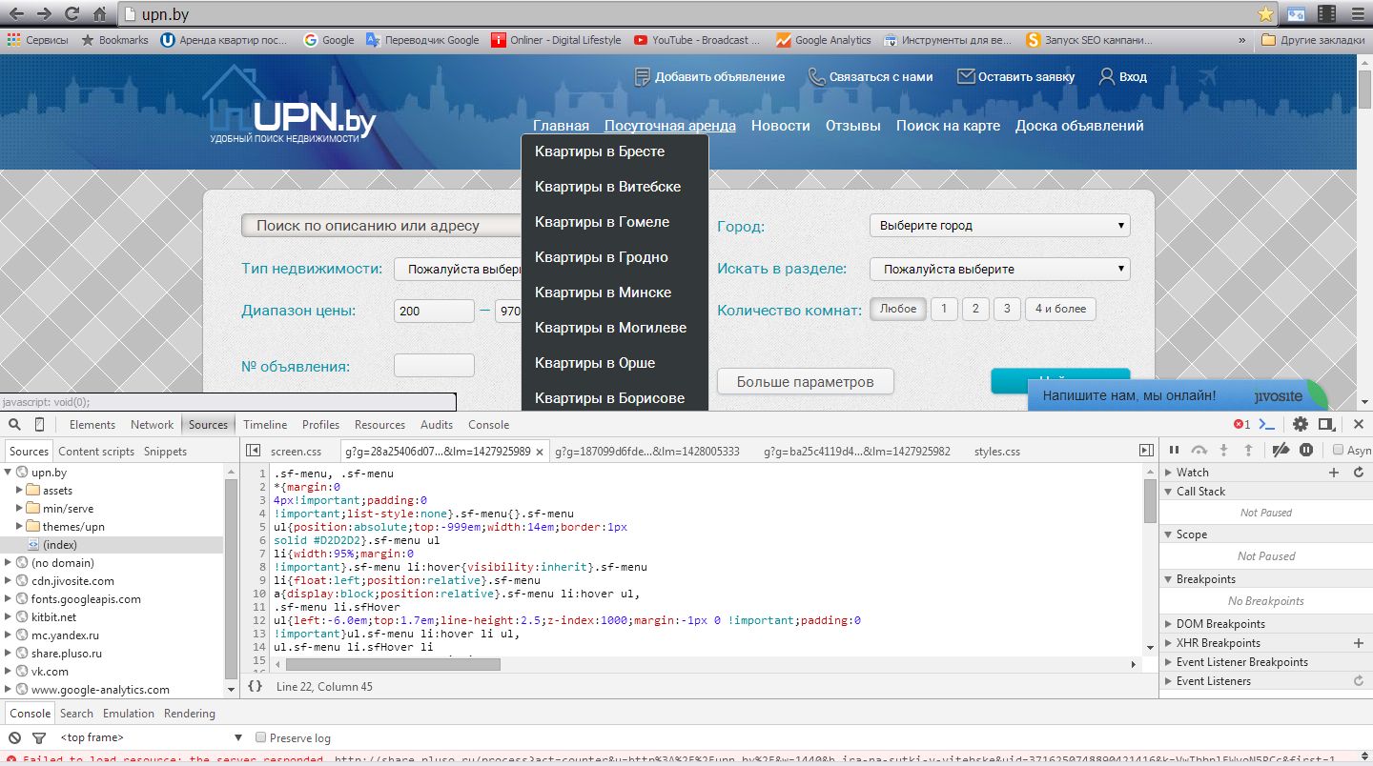Expand the DOM Breakpoints section
This screenshot has height=766, width=1373.
tap(1169, 624)
